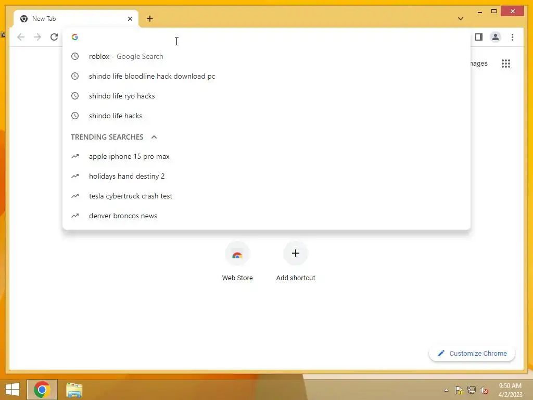Click the Google logo in the address bar
The height and width of the screenshot is (400, 533).
pyautogui.click(x=75, y=37)
